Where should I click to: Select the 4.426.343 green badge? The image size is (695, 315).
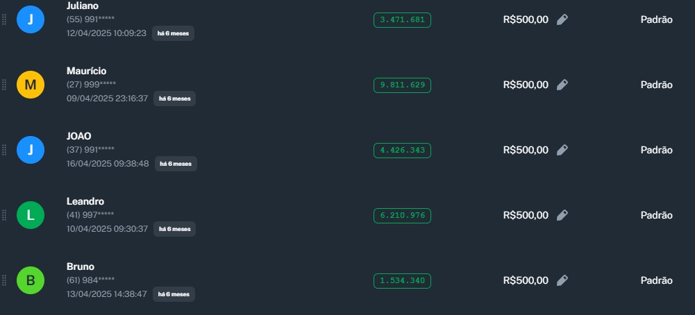(402, 151)
